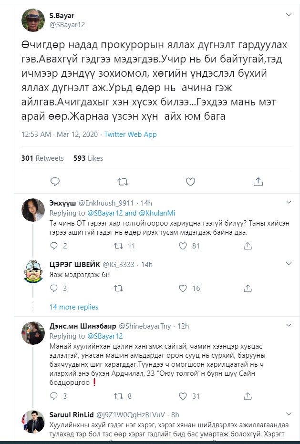Retweet the main S.Bayar tweet
The height and width of the screenshot is (444, 300).
123,181
